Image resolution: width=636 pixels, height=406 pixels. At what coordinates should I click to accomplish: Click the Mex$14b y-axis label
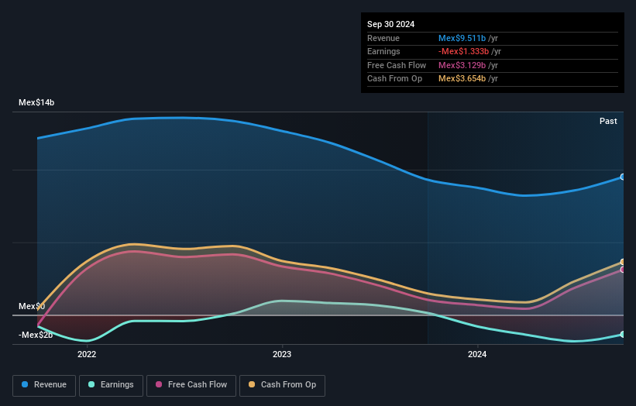click(x=36, y=102)
